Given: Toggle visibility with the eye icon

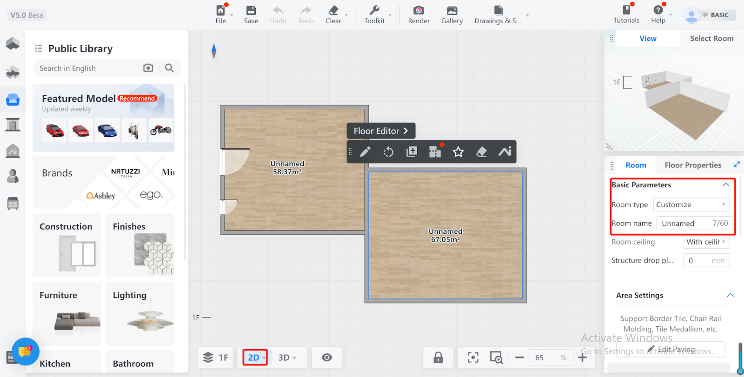Looking at the screenshot, I should [x=327, y=357].
